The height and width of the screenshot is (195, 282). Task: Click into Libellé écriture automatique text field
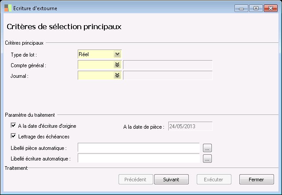(139, 158)
